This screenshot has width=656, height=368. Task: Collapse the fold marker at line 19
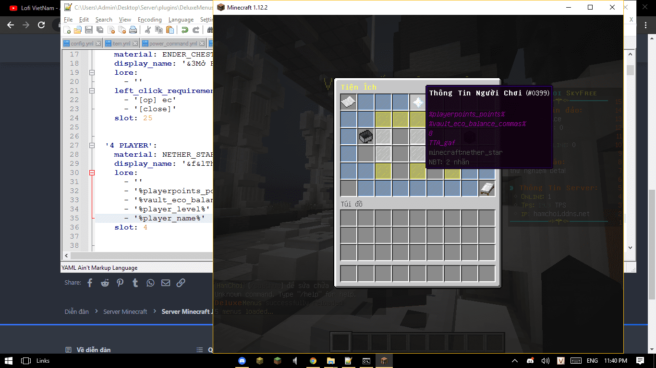(92, 72)
